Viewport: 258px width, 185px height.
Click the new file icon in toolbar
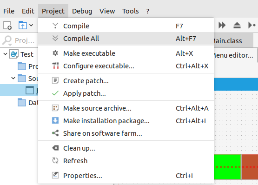coord(7,25)
